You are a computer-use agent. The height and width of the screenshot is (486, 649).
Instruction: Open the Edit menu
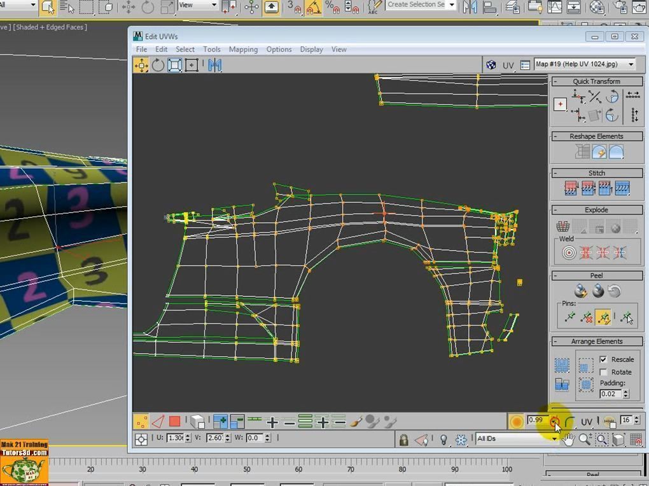coord(161,49)
